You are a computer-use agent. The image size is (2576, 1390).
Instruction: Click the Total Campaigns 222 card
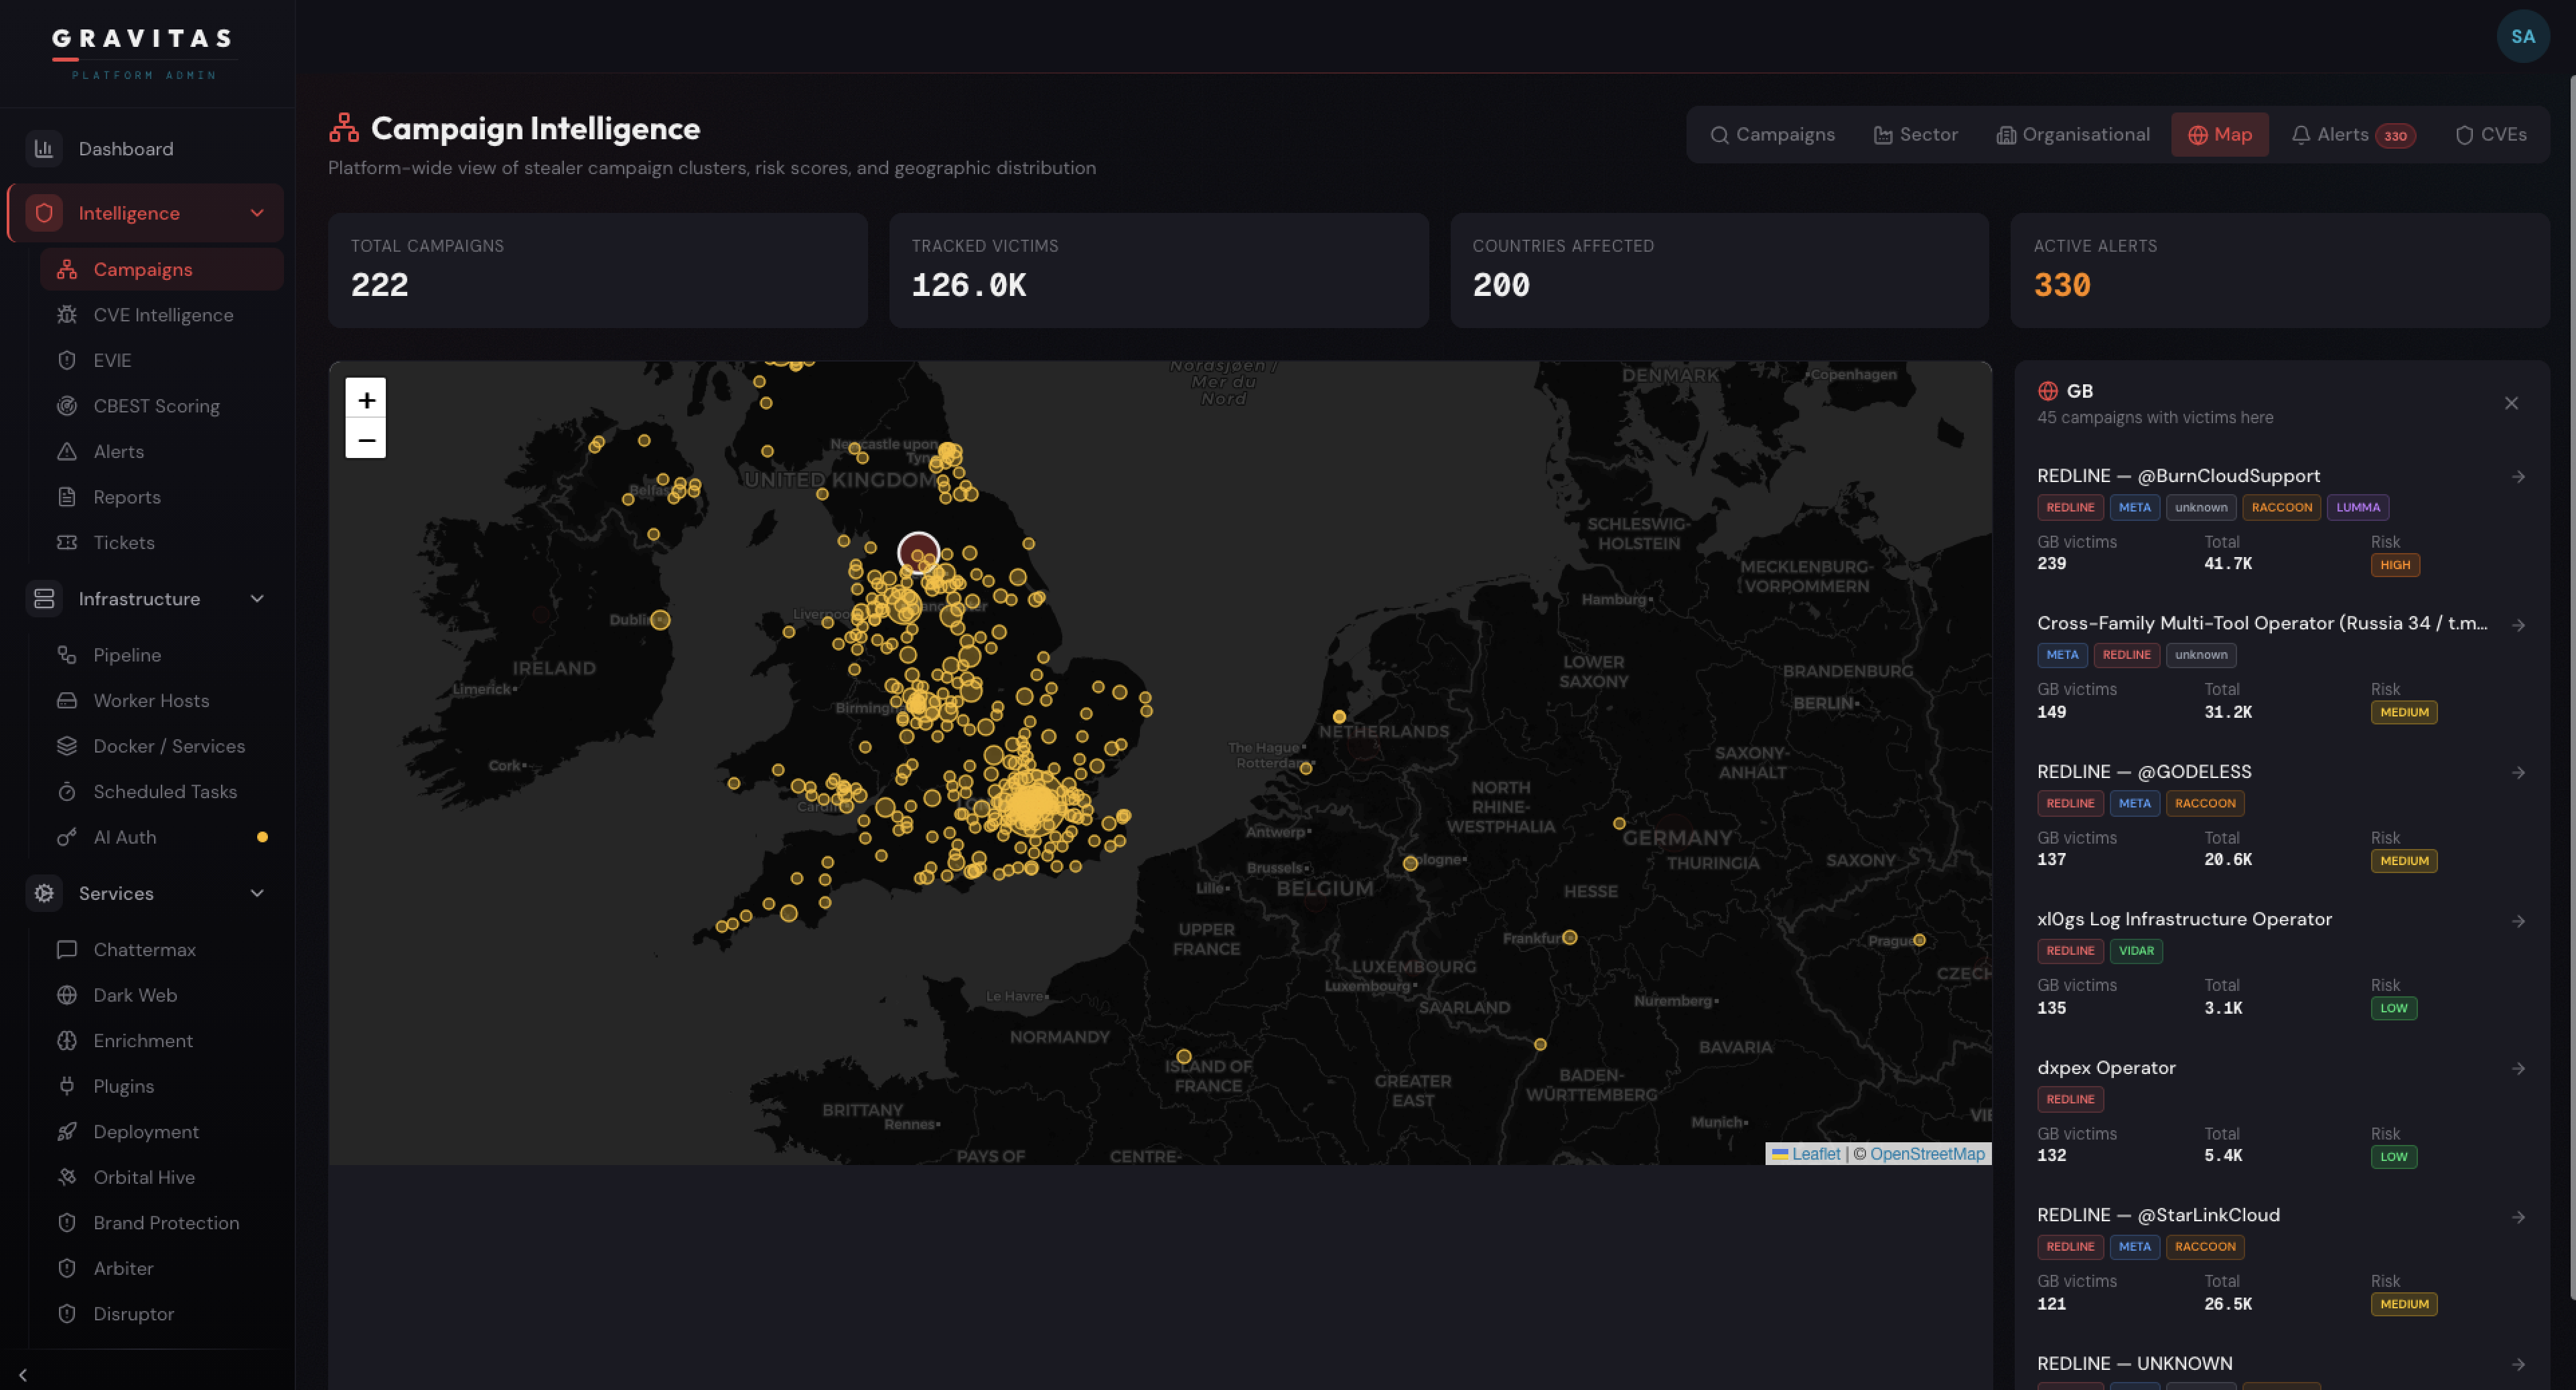[597, 270]
